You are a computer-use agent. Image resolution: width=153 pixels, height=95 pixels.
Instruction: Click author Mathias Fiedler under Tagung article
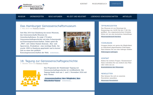42,64
